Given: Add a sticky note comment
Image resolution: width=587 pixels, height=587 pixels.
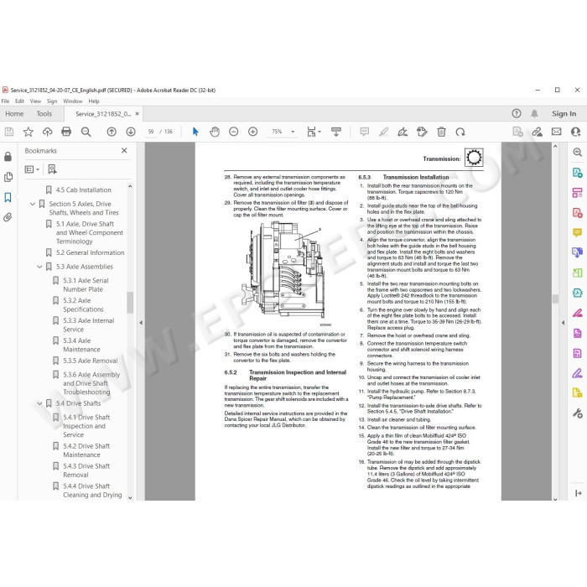Looking at the screenshot, I should click(x=364, y=132).
